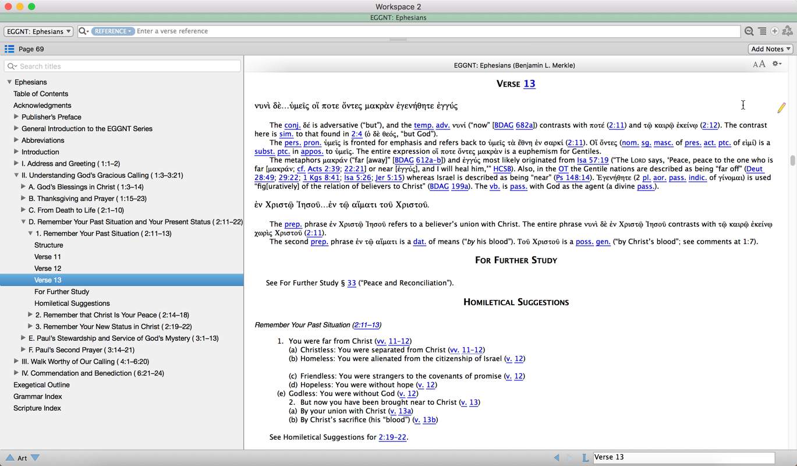Open the search magnifier options menu
This screenshot has height=466, width=797.
[x=84, y=31]
